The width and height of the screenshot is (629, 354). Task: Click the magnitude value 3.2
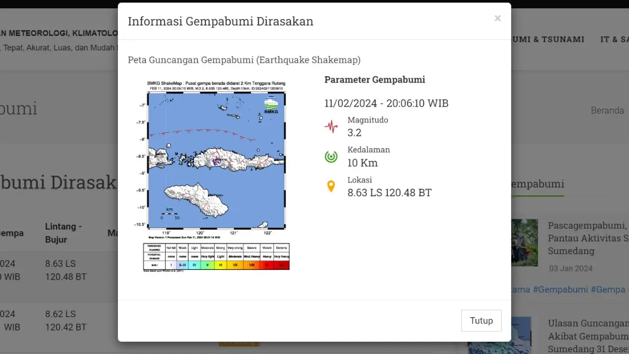pyautogui.click(x=354, y=133)
